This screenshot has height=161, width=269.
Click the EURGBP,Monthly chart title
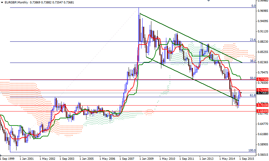click(16, 2)
